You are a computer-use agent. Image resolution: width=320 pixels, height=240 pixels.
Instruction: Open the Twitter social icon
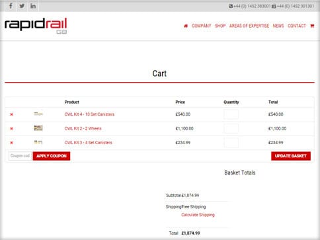pyautogui.click(x=22, y=6)
